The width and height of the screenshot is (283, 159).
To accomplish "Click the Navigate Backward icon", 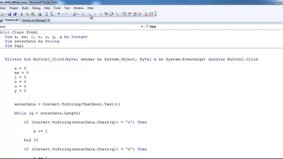I will point(75,14).
